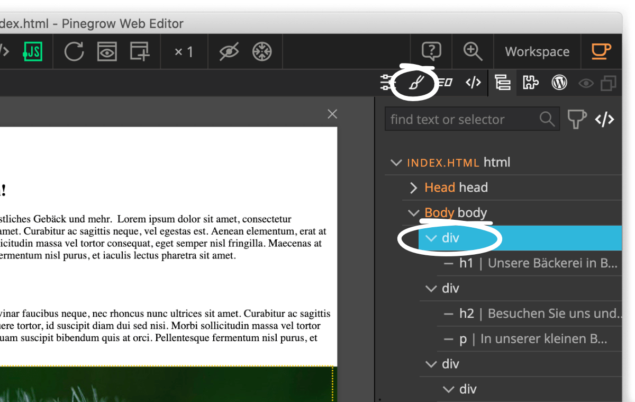Open the Style Visual paintbrush icon
635x402 pixels.
click(417, 83)
